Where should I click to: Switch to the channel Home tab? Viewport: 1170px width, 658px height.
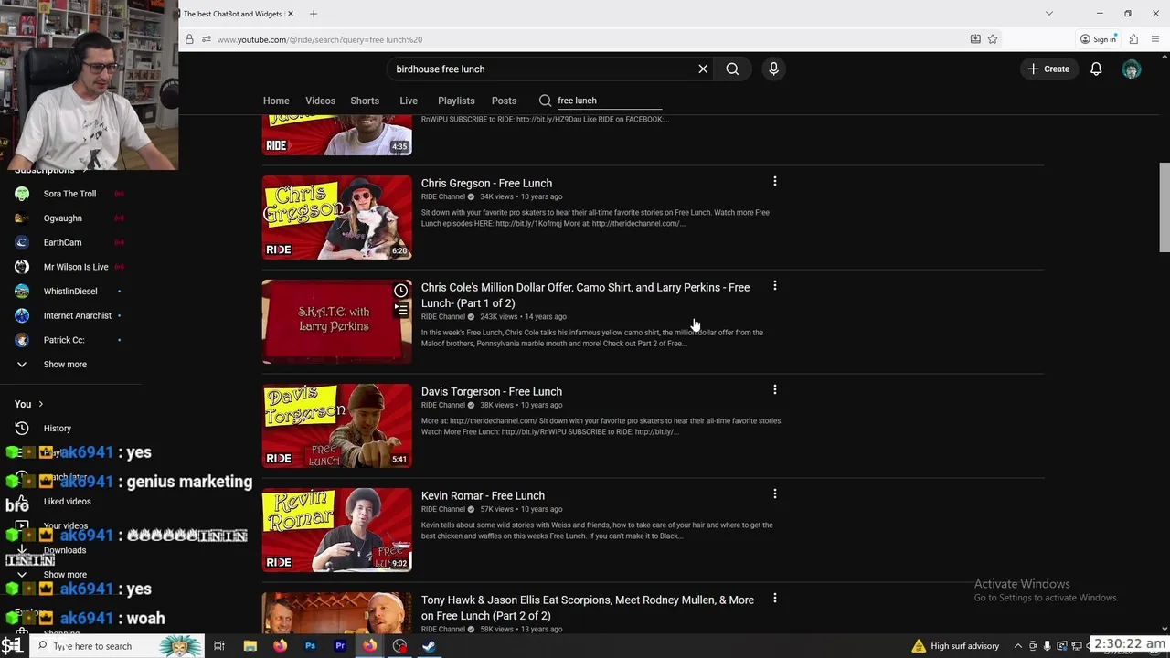276,101
